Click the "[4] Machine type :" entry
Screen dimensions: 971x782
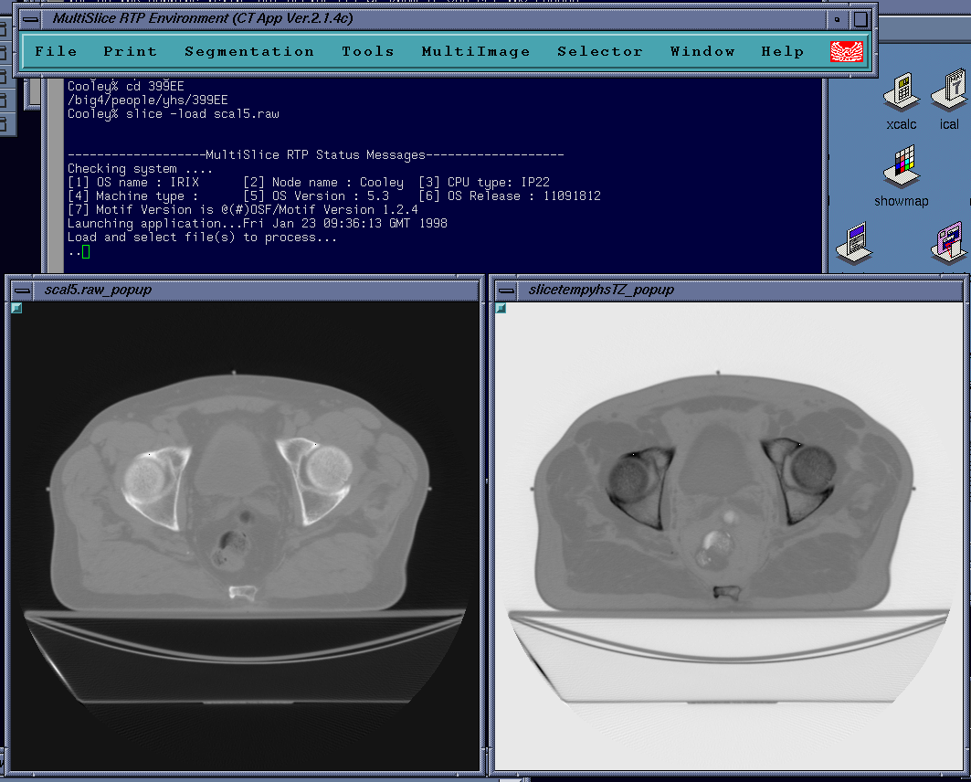click(x=133, y=195)
